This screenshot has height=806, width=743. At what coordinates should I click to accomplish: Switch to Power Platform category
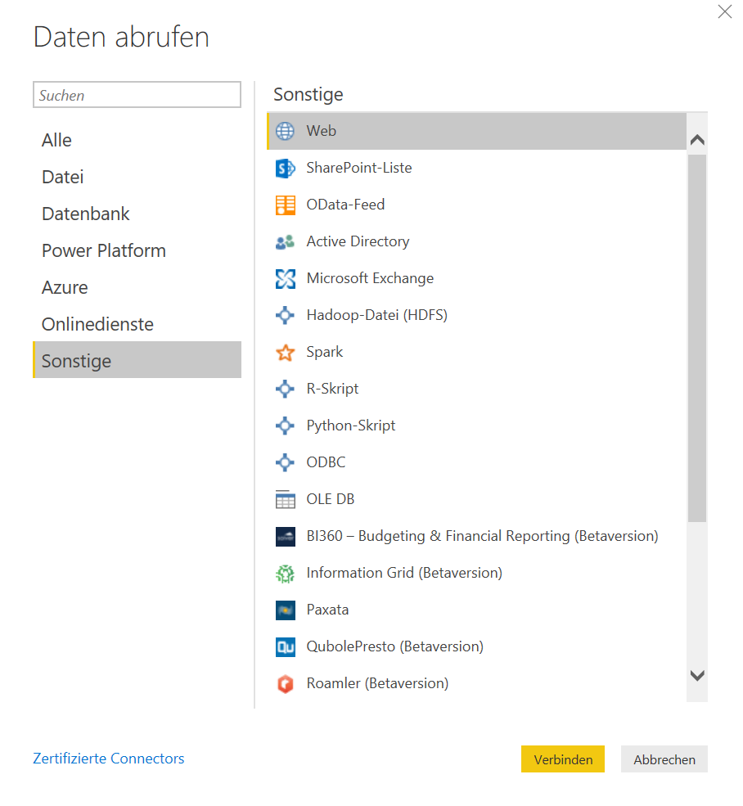(x=137, y=251)
